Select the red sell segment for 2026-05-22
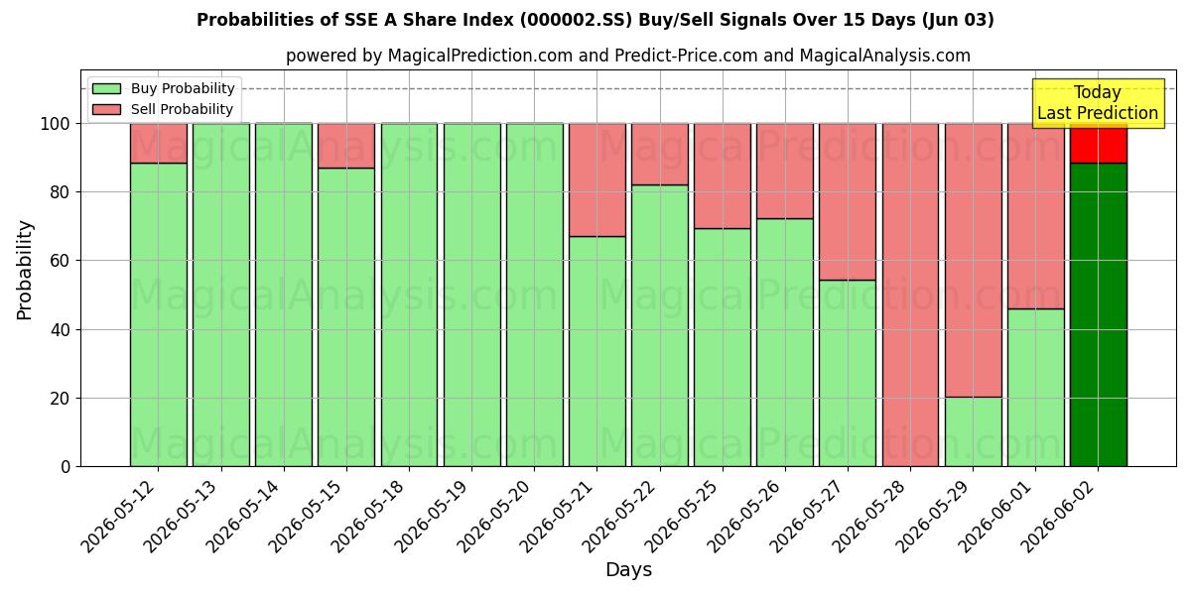The width and height of the screenshot is (1191, 595). tap(660, 154)
